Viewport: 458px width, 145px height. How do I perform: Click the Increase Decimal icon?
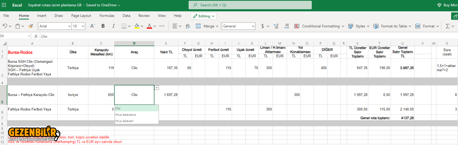[x=276, y=26]
